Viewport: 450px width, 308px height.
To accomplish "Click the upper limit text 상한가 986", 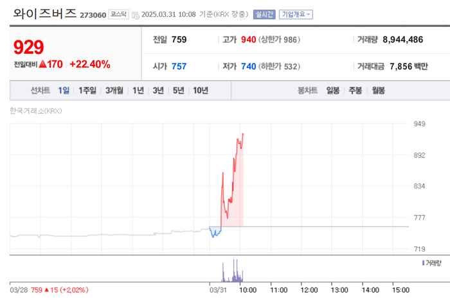I will (279, 40).
